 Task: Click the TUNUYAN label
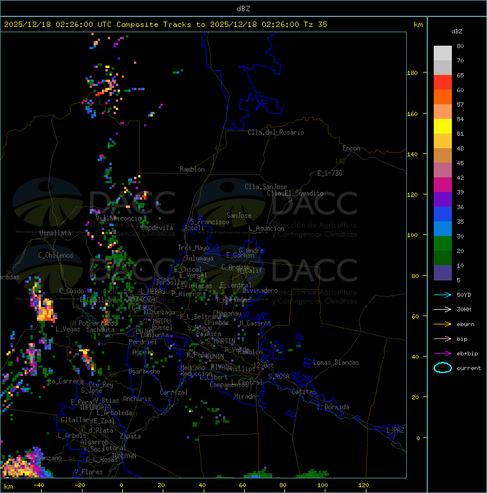point(124,456)
